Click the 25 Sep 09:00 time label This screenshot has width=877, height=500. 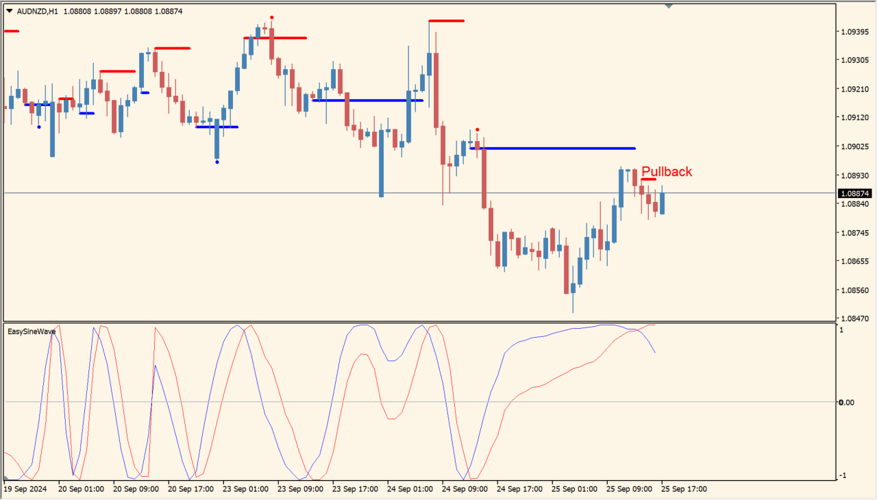point(629,489)
